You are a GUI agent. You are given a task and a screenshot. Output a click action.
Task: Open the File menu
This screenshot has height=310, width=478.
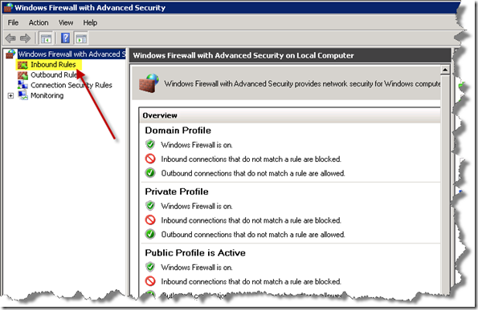13,22
